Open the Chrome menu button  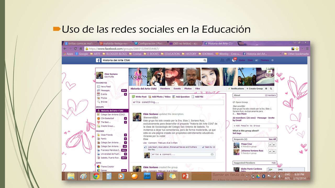point(307,49)
